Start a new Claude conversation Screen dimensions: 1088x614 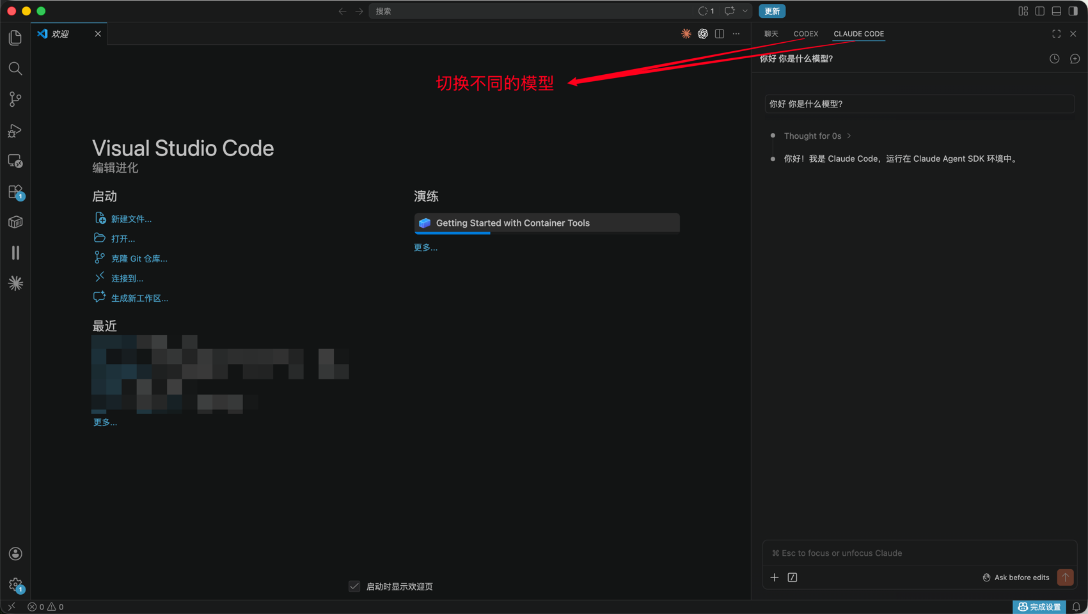[1075, 59]
